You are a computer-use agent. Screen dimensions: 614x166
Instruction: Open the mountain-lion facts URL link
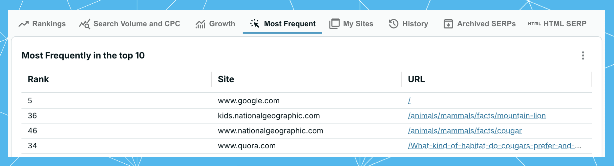(x=477, y=116)
